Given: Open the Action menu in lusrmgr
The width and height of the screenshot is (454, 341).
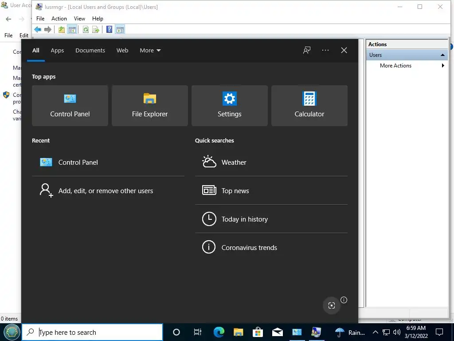Looking at the screenshot, I should click(x=59, y=19).
